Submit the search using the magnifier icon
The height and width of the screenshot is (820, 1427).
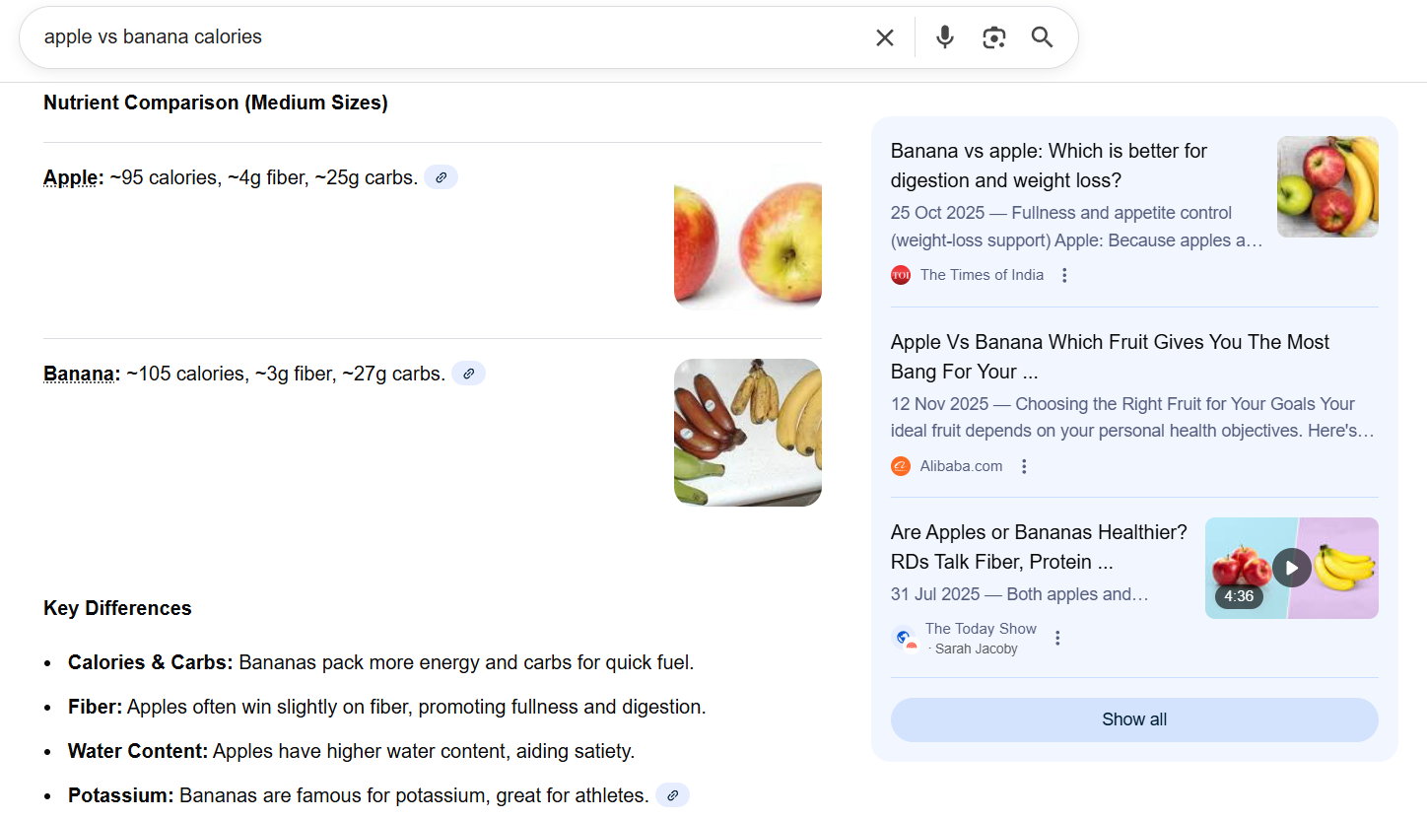coord(1042,36)
